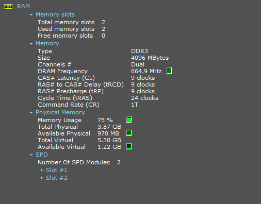Collapse the Memory section arrow
Viewport: 261px width, 204px height.
31,44
